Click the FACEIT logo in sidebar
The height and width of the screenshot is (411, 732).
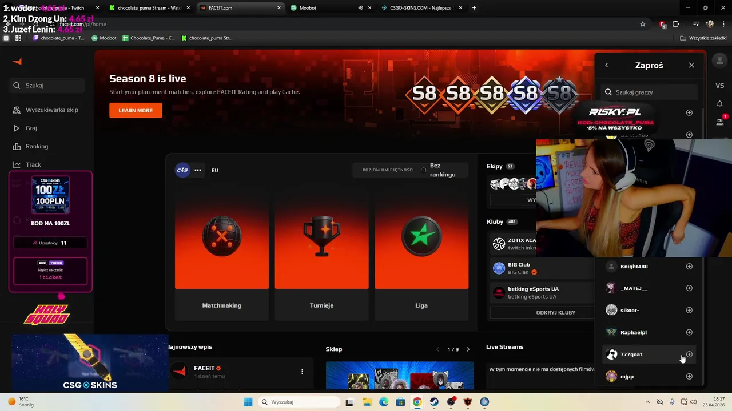tap(17, 61)
